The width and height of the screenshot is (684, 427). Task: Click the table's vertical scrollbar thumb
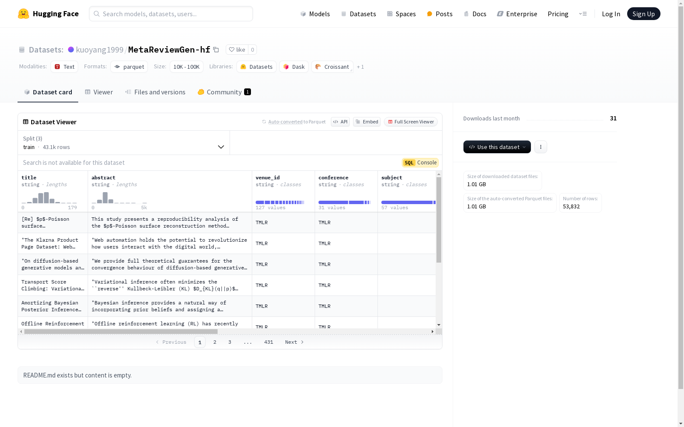pos(439,220)
